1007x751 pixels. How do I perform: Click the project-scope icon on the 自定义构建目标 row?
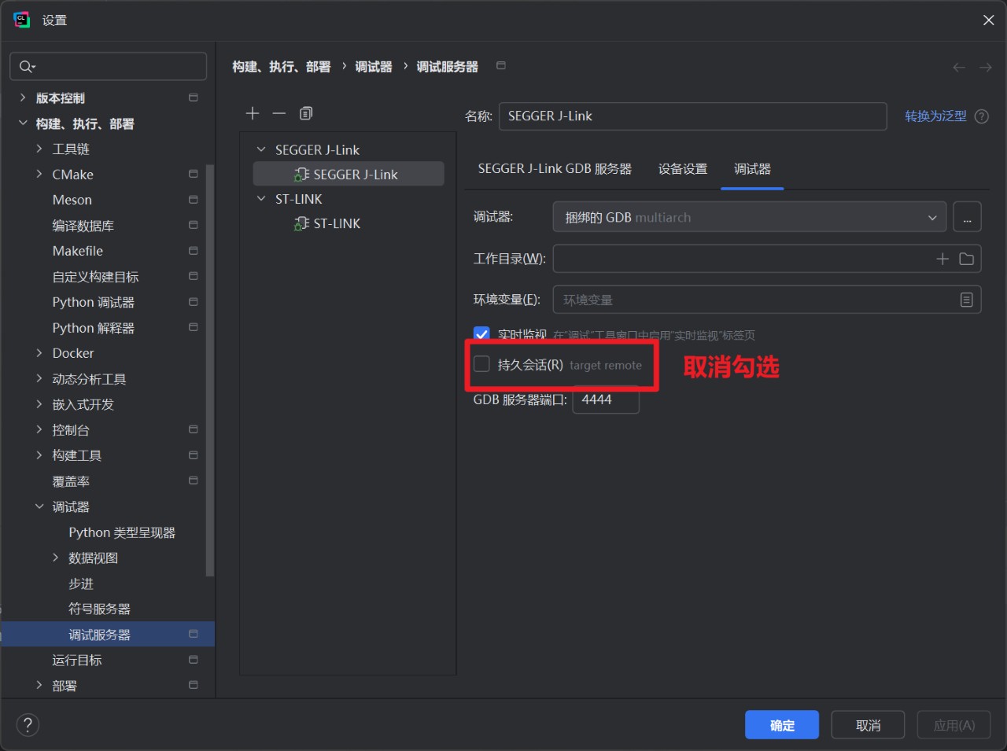[194, 276]
